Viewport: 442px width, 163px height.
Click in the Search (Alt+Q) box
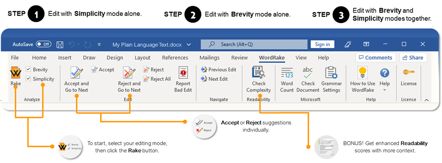point(254,44)
